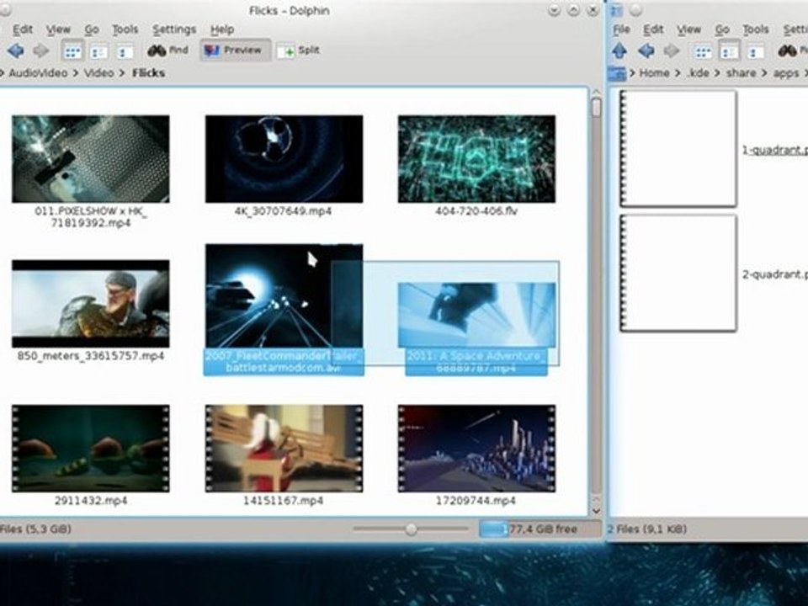
Task: Open the Settings menu in the Flicks window
Action: click(x=173, y=29)
